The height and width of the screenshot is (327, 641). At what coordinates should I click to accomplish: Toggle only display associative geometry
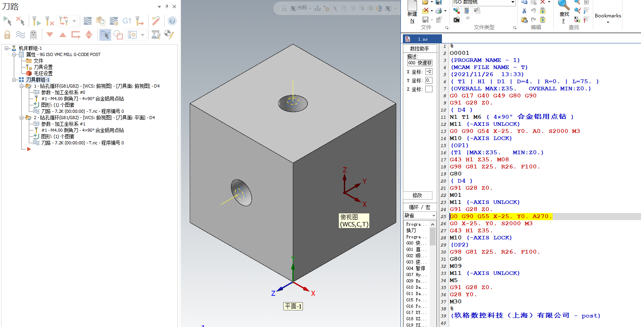pyautogui.click(x=118, y=35)
